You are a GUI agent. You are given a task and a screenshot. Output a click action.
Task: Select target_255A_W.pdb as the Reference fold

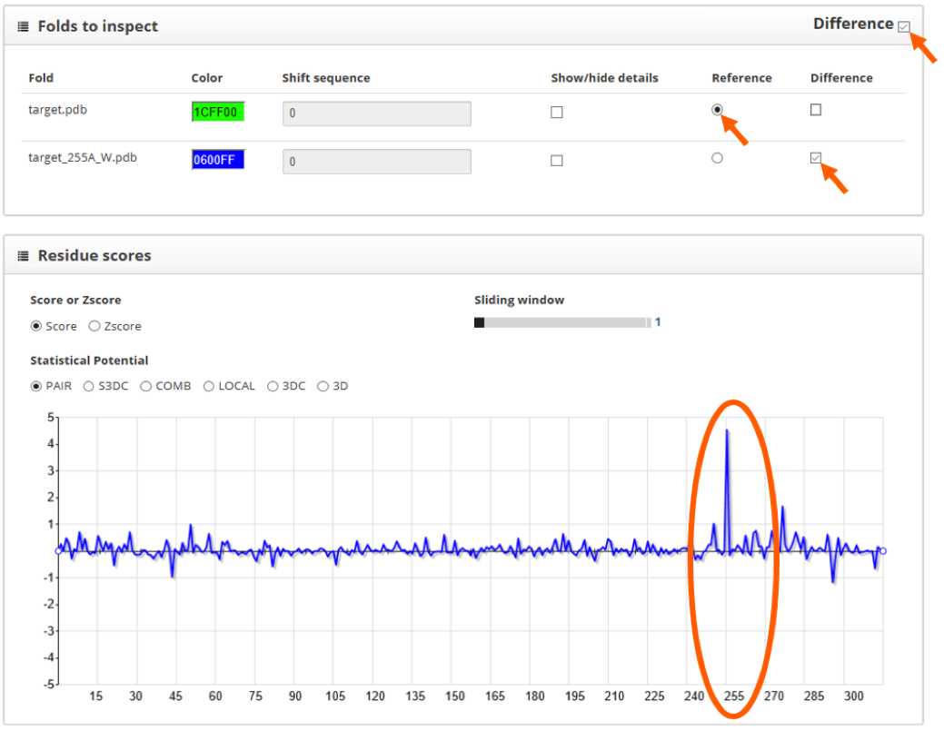click(x=717, y=158)
